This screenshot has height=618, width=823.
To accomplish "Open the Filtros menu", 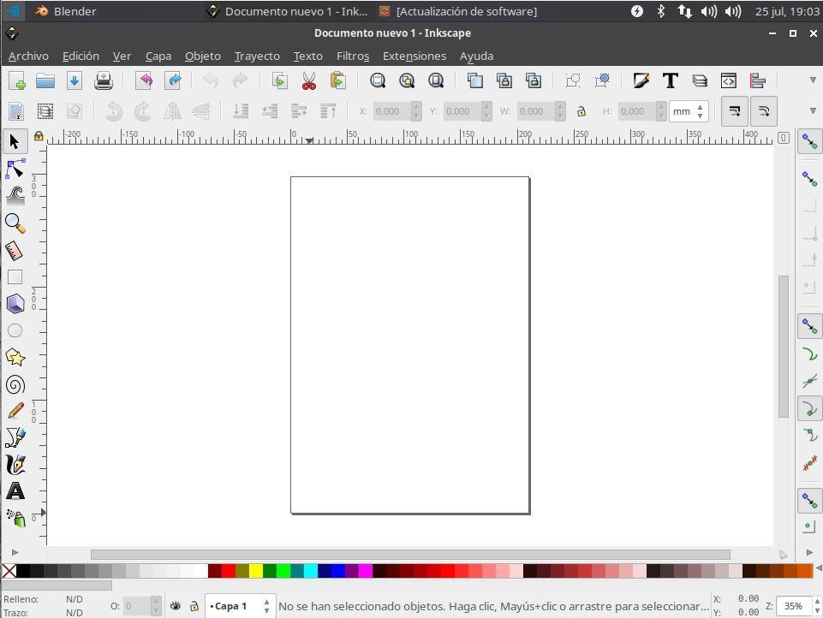I will (x=352, y=56).
